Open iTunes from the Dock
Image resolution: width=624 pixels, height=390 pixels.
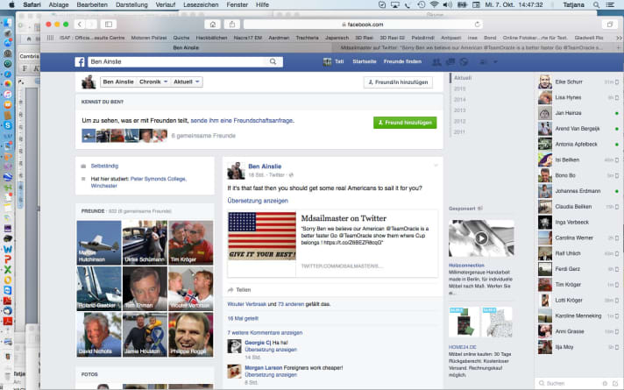point(8,95)
